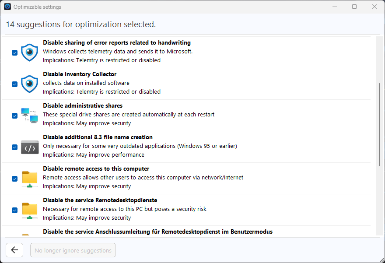Click the network folder icon for remote access
The width and height of the screenshot is (385, 263).
click(x=30, y=179)
